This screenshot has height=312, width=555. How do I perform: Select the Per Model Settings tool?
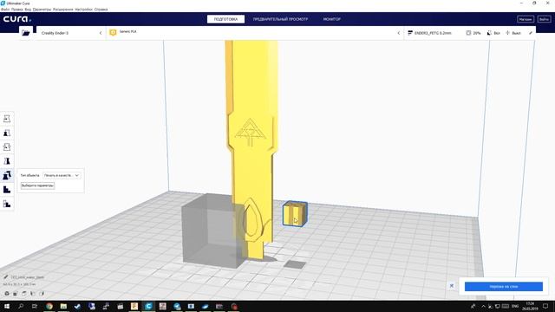click(7, 175)
